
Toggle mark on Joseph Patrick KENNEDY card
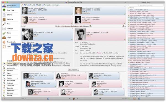[x=72, y=40]
